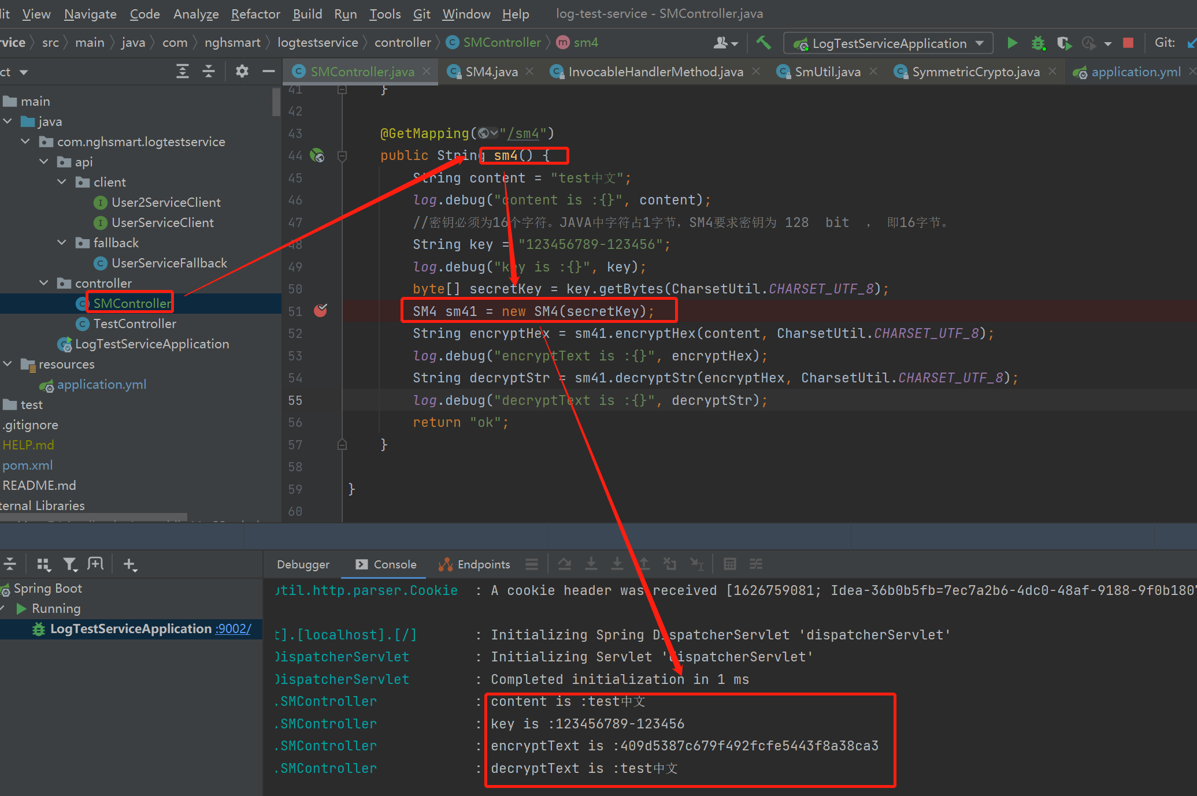Open the :9002/ link in Services

click(233, 628)
